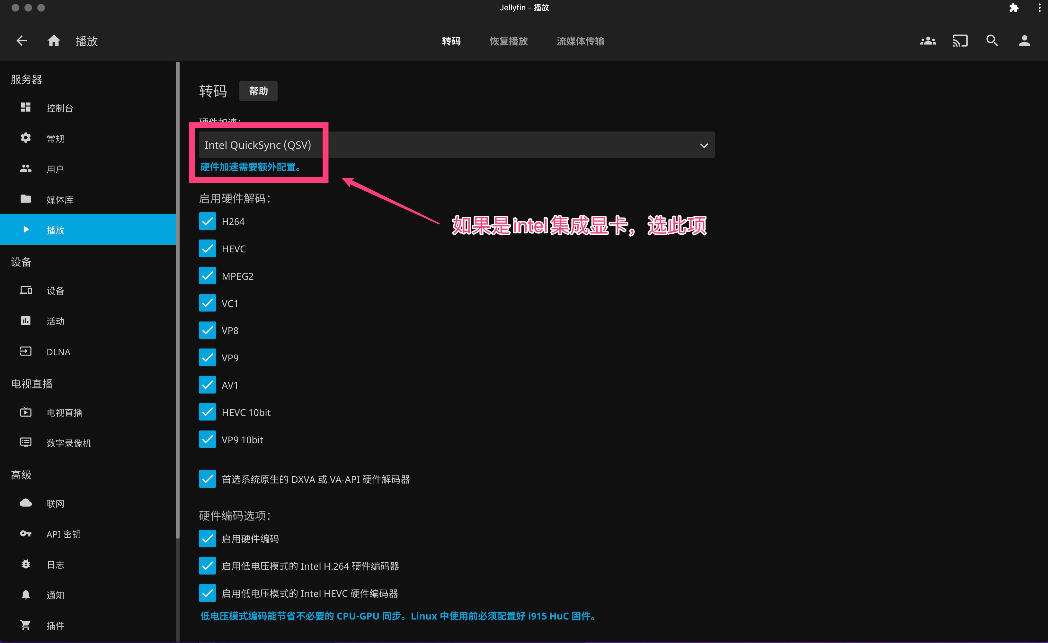Click the cast to device icon
This screenshot has height=643, width=1048.
960,41
